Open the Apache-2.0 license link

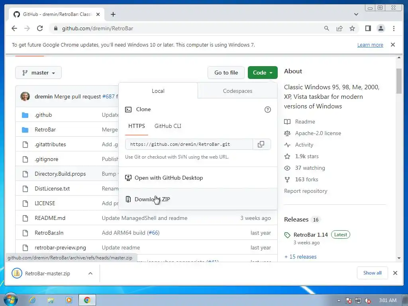pos(318,133)
